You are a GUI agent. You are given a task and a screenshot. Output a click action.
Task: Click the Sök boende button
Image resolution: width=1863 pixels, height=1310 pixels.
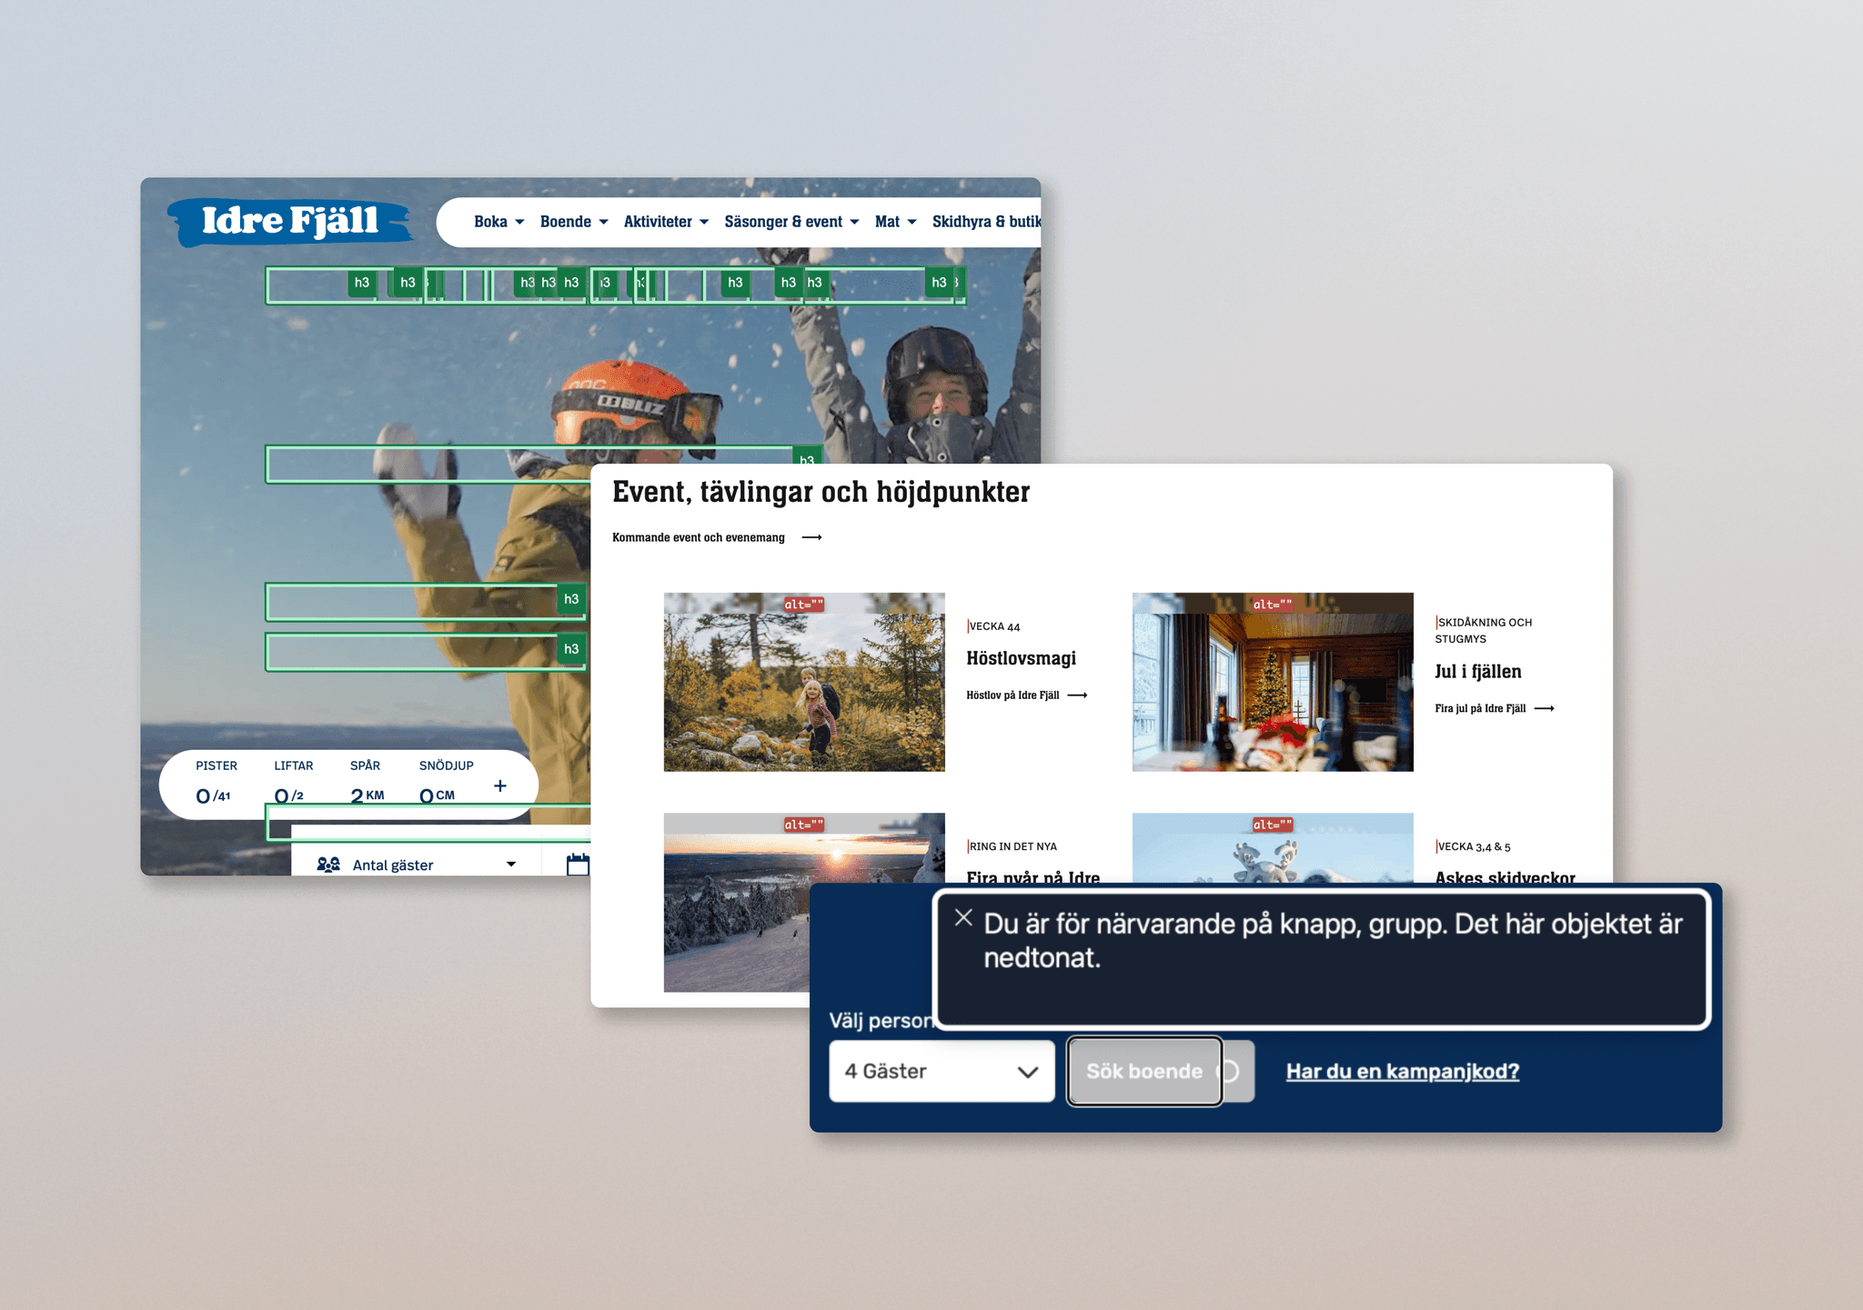coord(1143,1071)
